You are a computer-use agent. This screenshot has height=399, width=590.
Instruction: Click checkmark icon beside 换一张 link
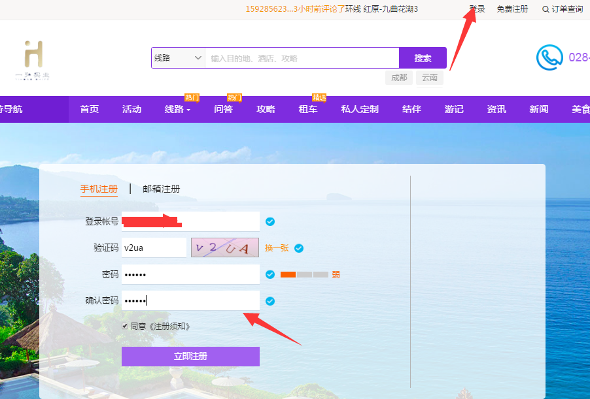(x=299, y=248)
